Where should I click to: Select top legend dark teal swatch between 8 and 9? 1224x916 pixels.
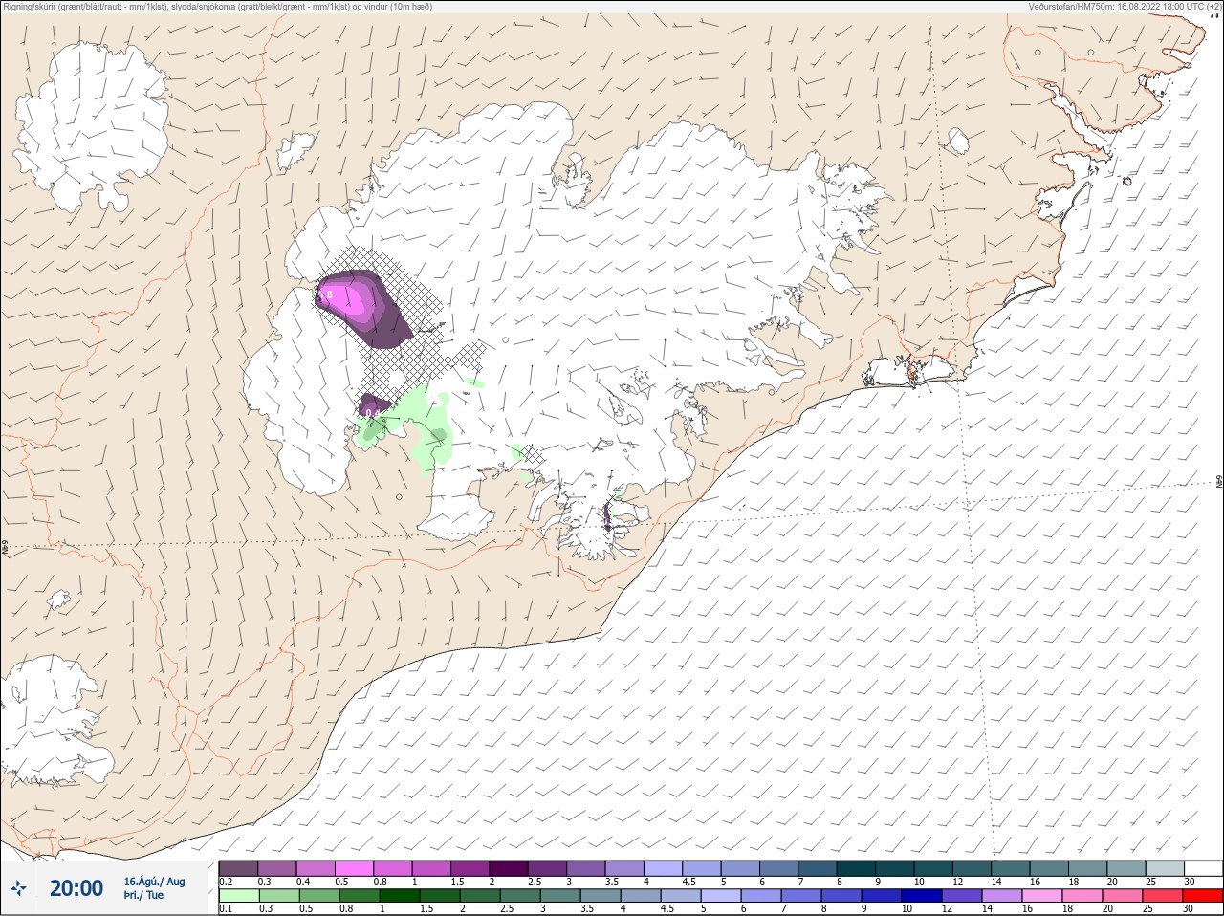tap(856, 868)
